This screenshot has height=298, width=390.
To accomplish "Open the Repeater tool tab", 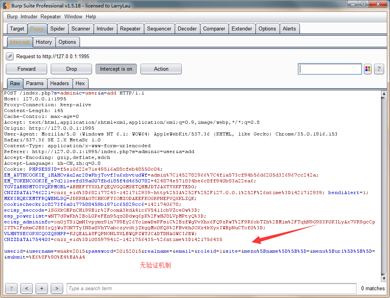I will click(130, 29).
